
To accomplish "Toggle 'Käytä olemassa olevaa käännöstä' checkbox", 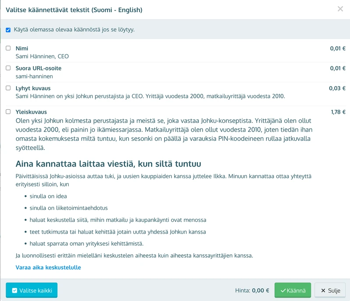I will [8, 30].
